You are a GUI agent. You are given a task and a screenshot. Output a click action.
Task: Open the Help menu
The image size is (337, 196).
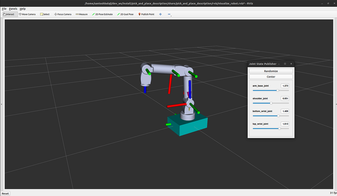(x=22, y=9)
